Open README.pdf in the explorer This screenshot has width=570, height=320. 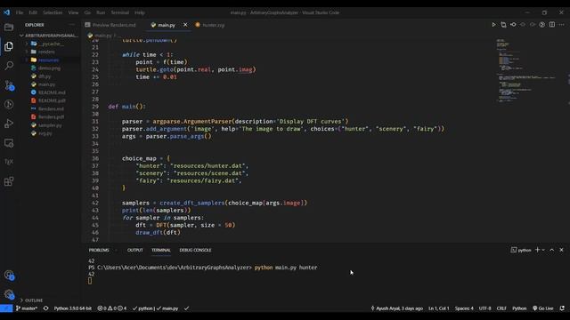(52, 100)
